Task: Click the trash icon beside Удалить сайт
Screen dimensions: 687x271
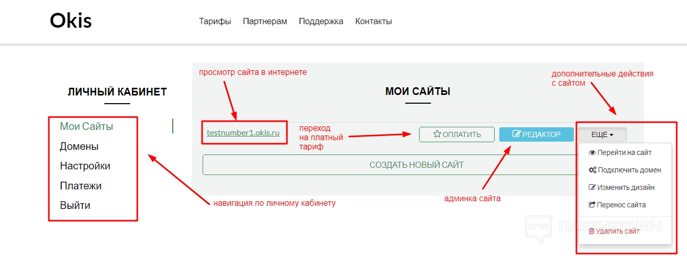Action: coord(591,231)
